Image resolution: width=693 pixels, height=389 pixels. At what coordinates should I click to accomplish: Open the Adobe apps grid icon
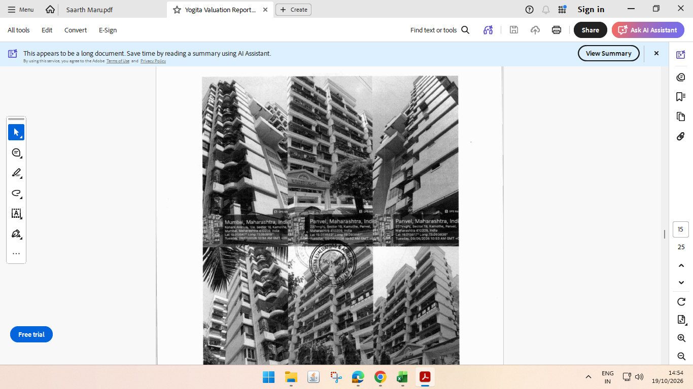[562, 9]
